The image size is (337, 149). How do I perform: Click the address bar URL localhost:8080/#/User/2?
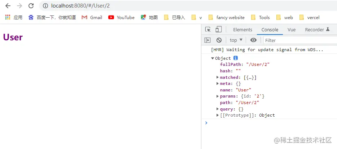pyautogui.click(x=80, y=6)
